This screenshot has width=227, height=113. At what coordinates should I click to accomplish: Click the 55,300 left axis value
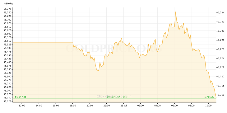coord(8,77)
